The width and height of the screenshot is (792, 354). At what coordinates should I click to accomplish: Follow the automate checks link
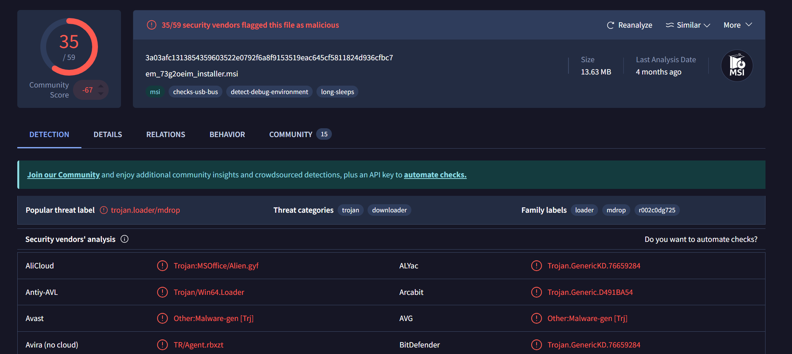click(435, 175)
